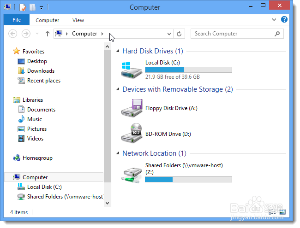Select the BD-ROM Drive (D:) icon
The width and height of the screenshot is (300, 228).
pos(132,133)
